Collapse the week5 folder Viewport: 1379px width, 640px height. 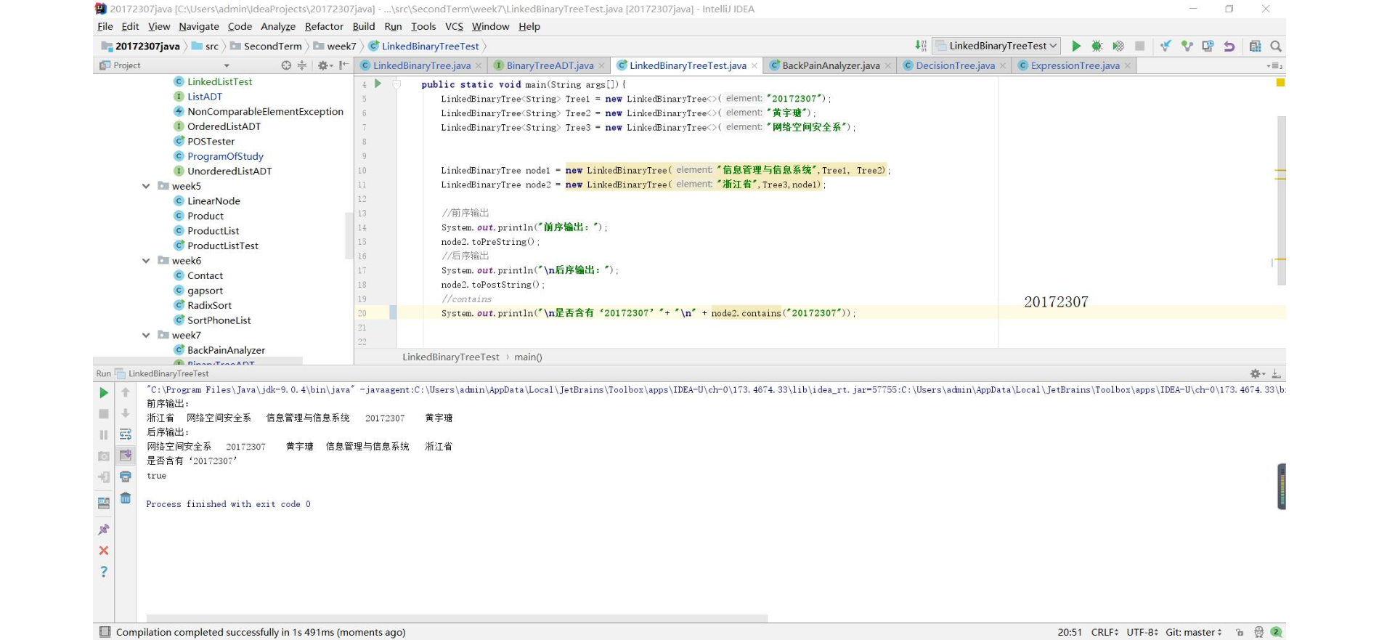coord(146,186)
